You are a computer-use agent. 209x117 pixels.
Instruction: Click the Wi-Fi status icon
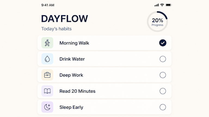(162, 5)
